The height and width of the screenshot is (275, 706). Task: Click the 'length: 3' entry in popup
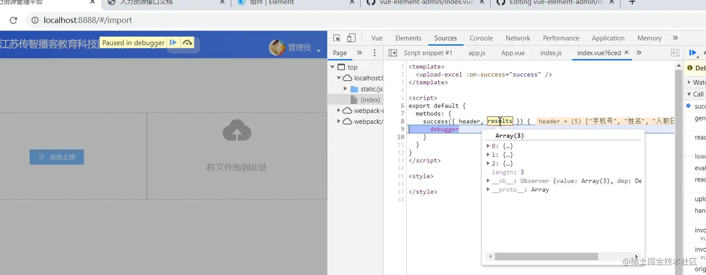click(x=508, y=172)
